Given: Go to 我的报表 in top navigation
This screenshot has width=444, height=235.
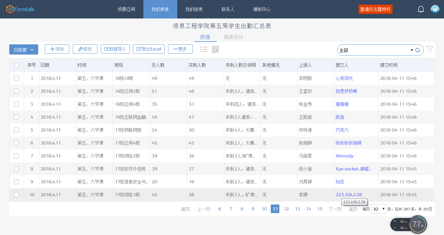Looking at the screenshot, I should pos(194,9).
